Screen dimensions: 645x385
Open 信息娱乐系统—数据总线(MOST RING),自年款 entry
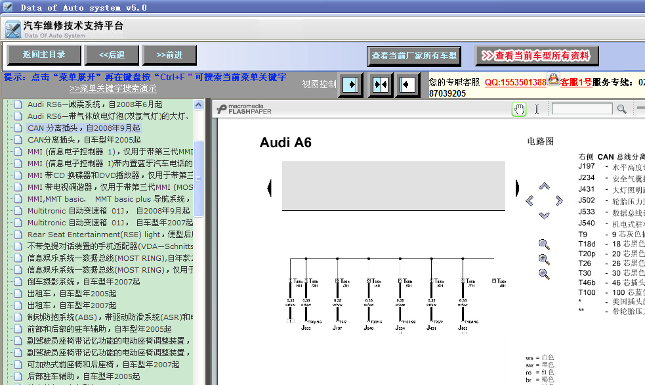[x=110, y=258]
